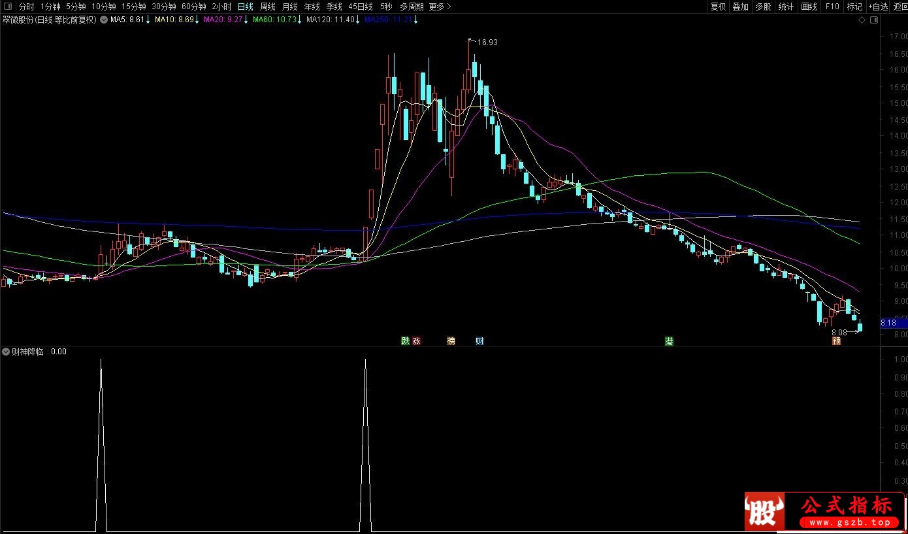Click the red 涨 event marker

click(416, 341)
